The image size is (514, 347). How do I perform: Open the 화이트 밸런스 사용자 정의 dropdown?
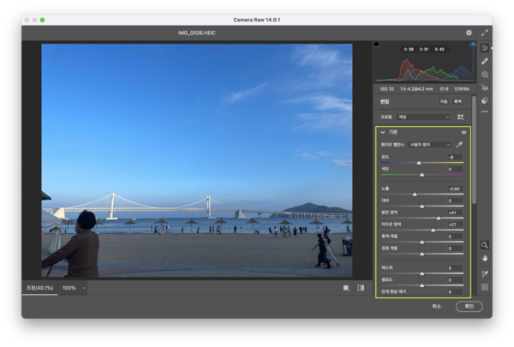429,145
